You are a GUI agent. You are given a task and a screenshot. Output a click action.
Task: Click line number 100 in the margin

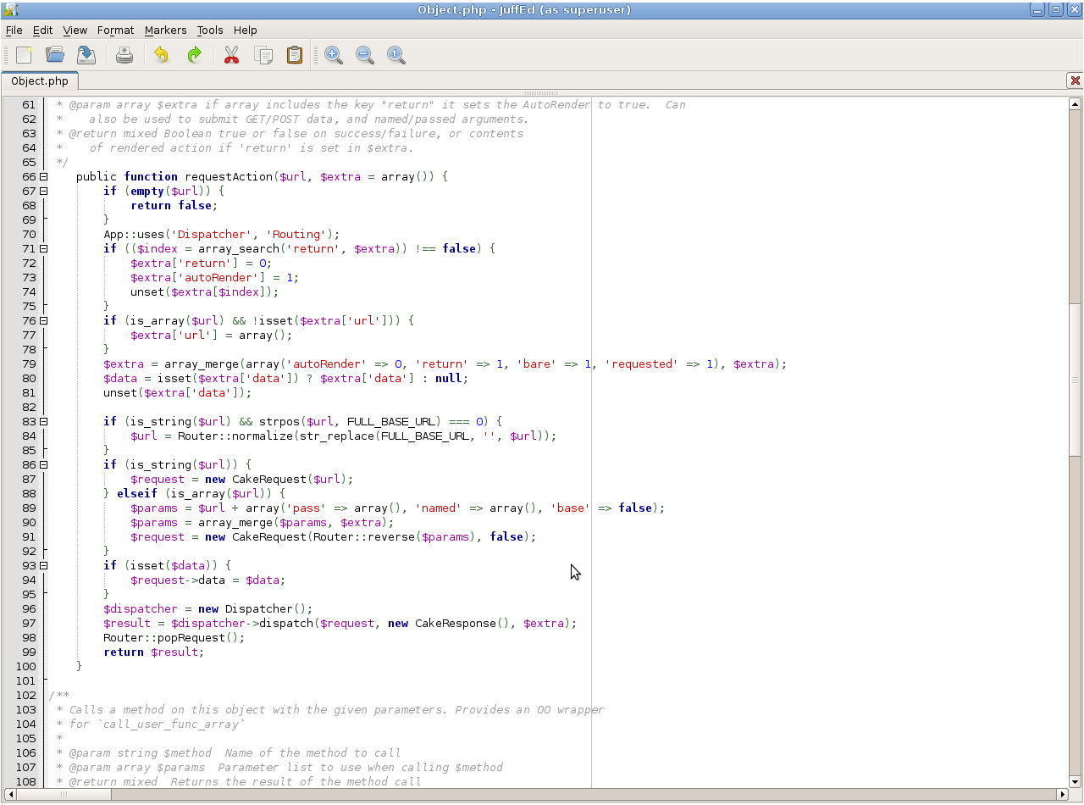(25, 666)
